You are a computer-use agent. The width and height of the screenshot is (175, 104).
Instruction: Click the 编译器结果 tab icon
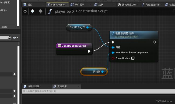pos(25,87)
